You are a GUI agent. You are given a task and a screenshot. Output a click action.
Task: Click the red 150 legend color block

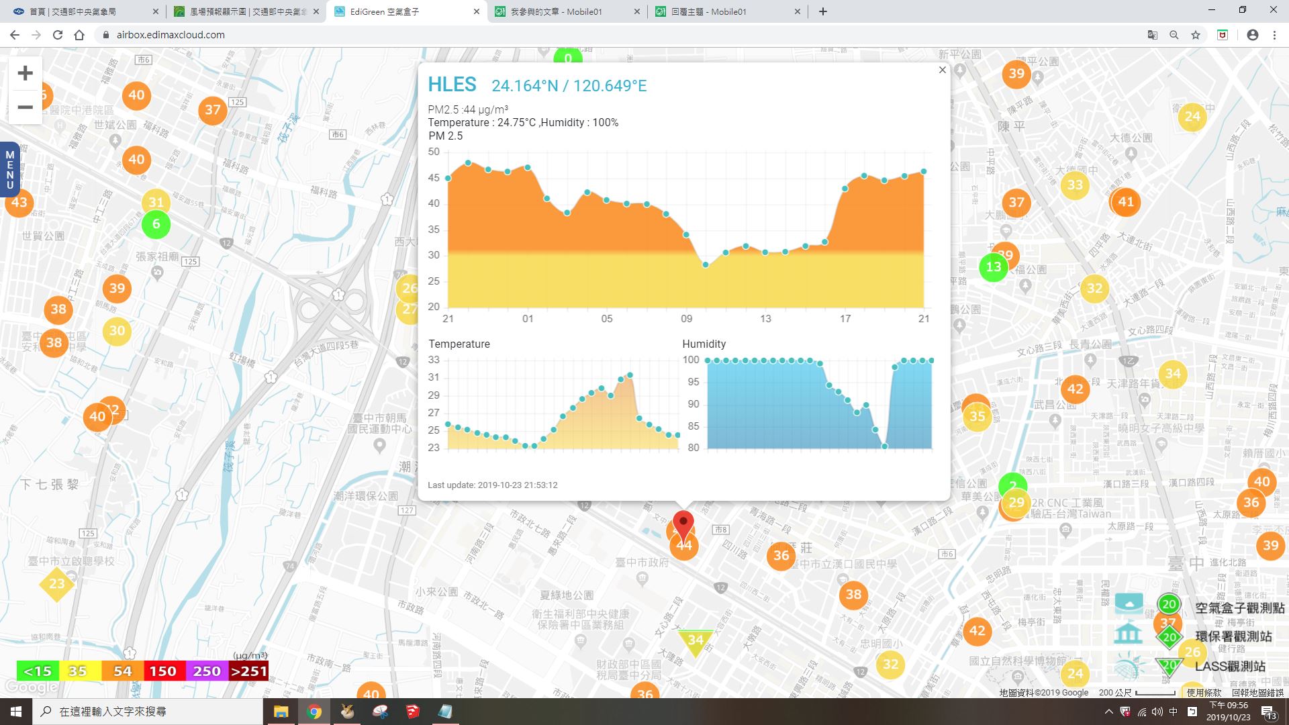[163, 671]
